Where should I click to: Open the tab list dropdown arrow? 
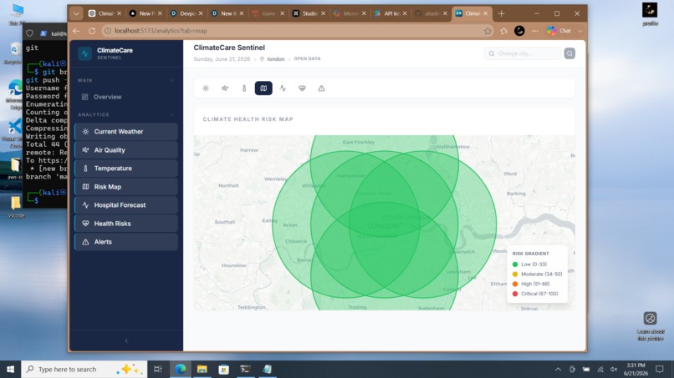tap(76, 13)
